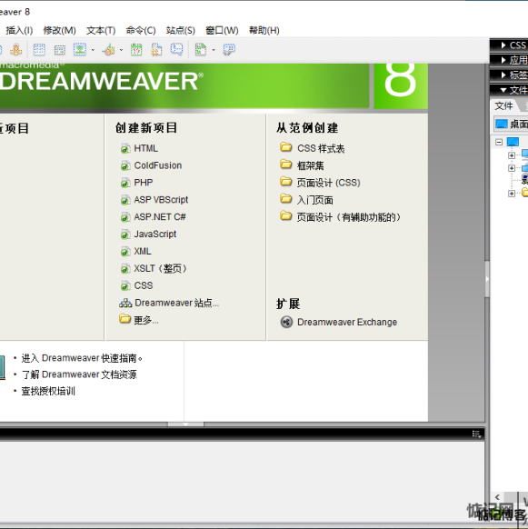The height and width of the screenshot is (529, 528).
Task: Toggle the bottom panel collapse arrow
Action: 185,424
